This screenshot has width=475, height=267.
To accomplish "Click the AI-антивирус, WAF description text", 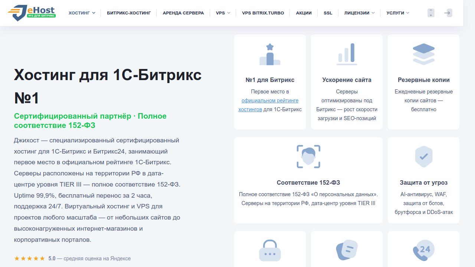I will pos(423,203).
